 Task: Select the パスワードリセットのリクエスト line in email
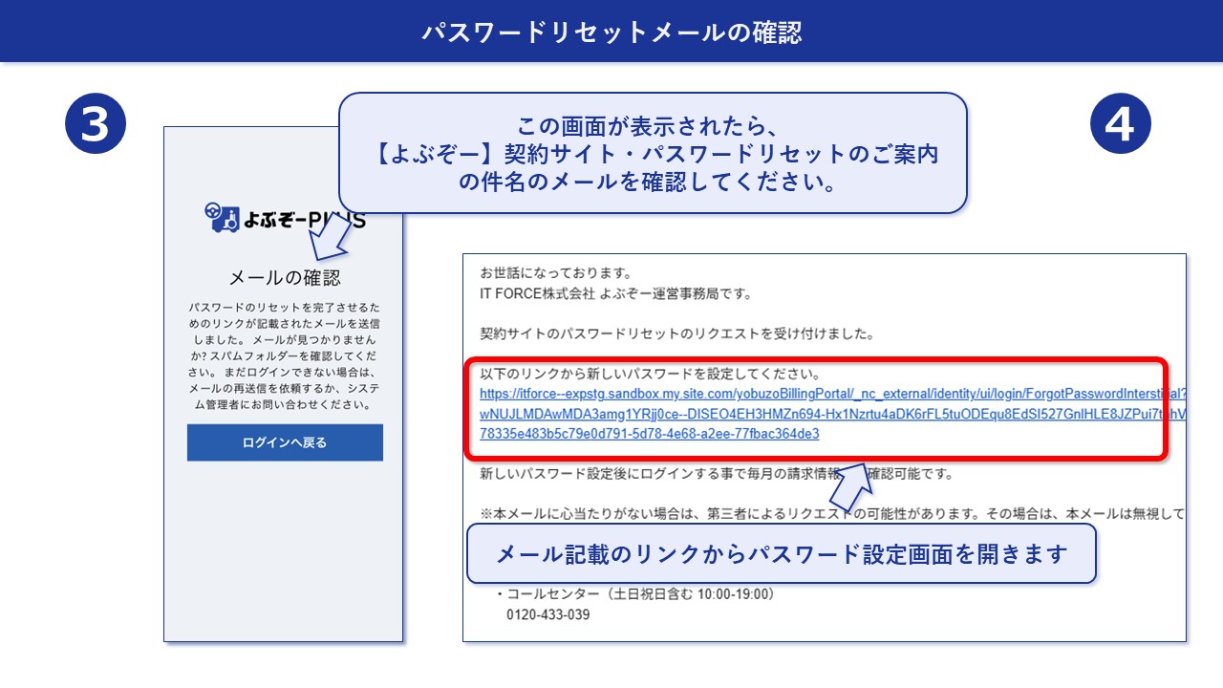click(677, 334)
